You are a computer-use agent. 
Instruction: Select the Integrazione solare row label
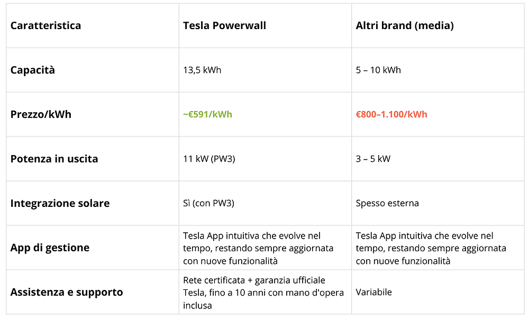coord(60,203)
